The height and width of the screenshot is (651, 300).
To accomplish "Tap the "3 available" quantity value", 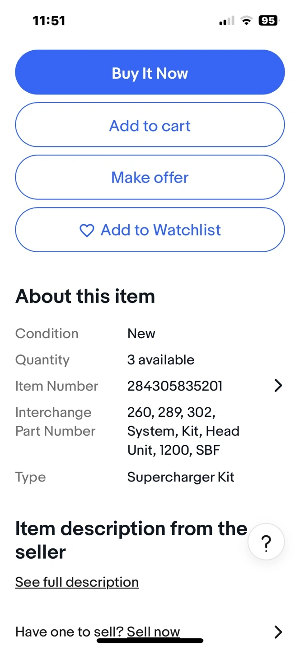I will (161, 360).
